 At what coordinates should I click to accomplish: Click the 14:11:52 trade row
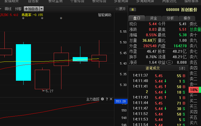(x=159, y=114)
